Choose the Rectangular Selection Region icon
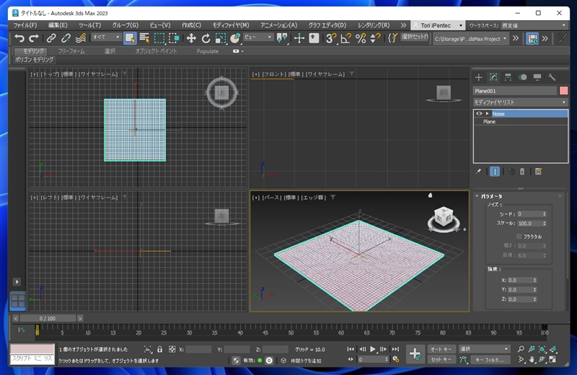Viewport: 577px width, 375px height. click(x=159, y=38)
